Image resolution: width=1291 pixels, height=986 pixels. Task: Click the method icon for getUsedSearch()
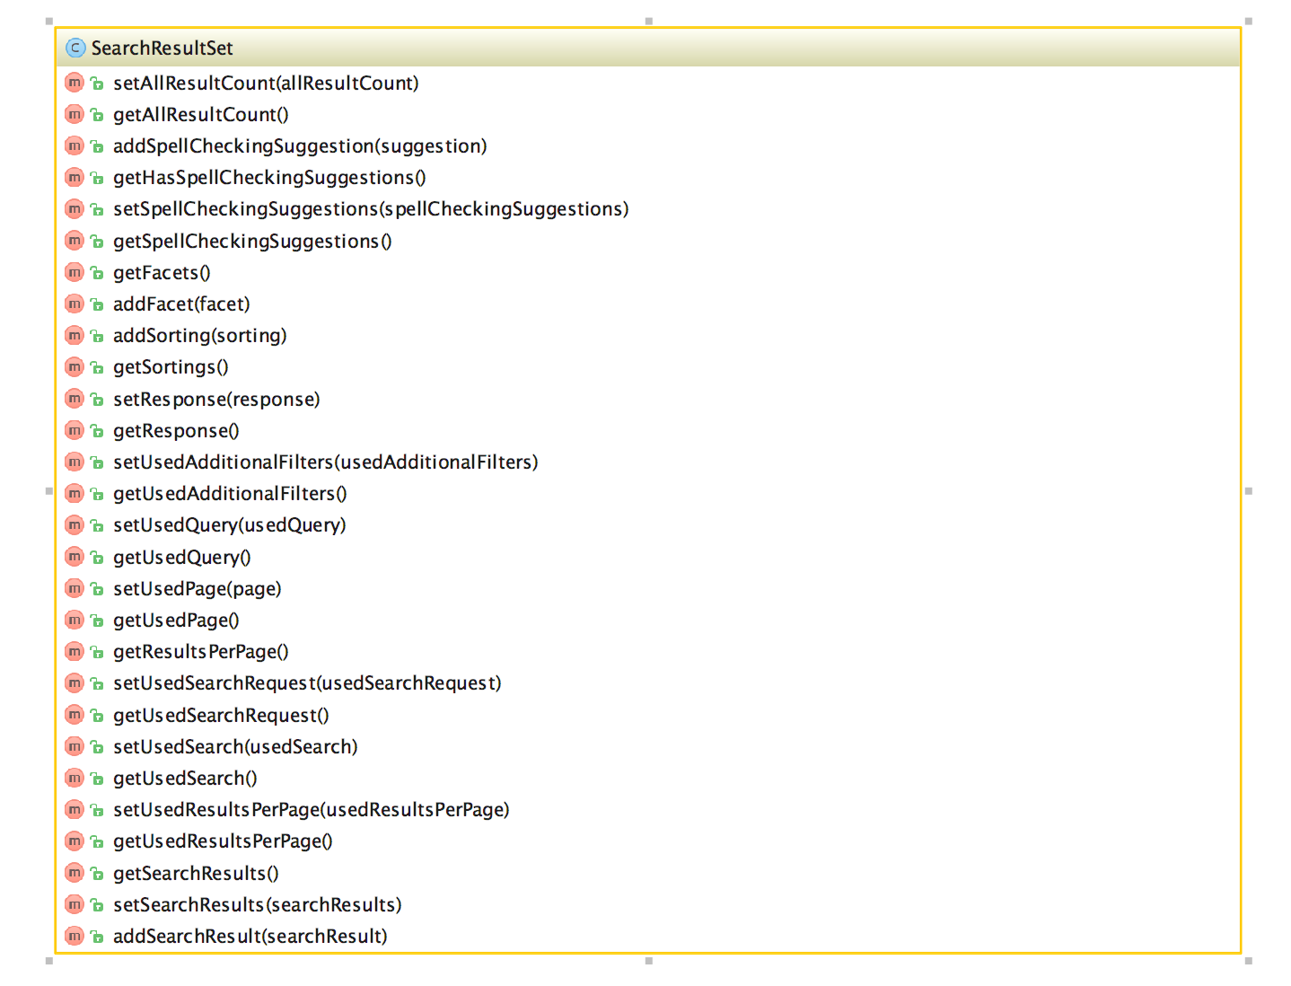[75, 778]
